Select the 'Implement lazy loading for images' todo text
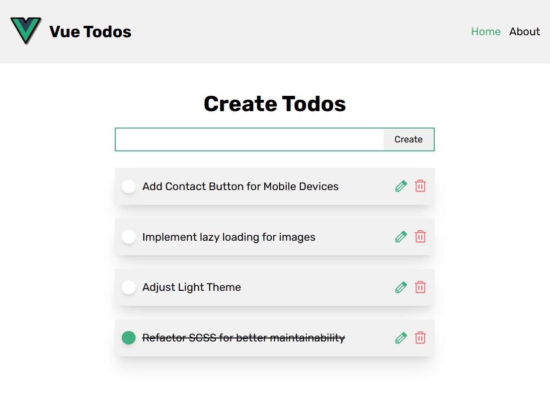This screenshot has height=401, width=550. click(229, 237)
